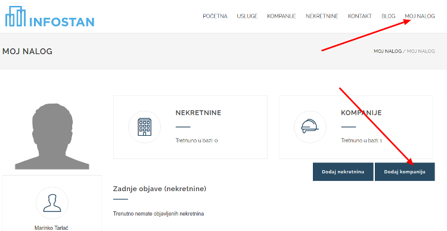Click the INFOSTAN logo
447x231 pixels.
(49, 17)
